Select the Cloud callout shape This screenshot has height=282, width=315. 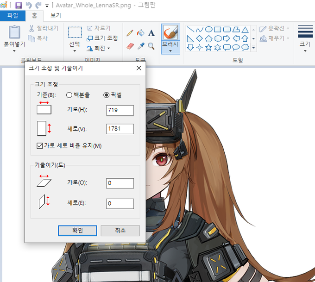(245, 47)
